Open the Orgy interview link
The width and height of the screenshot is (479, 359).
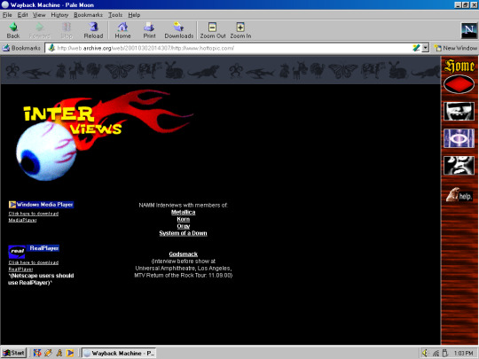click(184, 226)
